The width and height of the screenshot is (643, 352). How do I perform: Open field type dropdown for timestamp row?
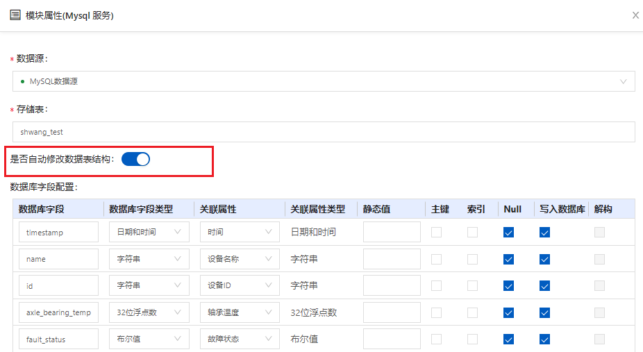point(149,232)
